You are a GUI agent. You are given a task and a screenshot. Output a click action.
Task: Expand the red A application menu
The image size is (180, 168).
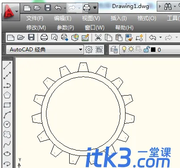point(11,12)
